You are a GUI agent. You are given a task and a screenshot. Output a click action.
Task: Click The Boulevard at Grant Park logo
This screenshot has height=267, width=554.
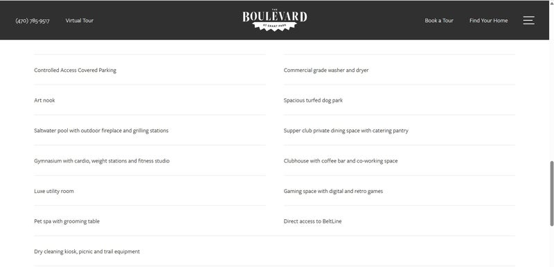point(274,20)
